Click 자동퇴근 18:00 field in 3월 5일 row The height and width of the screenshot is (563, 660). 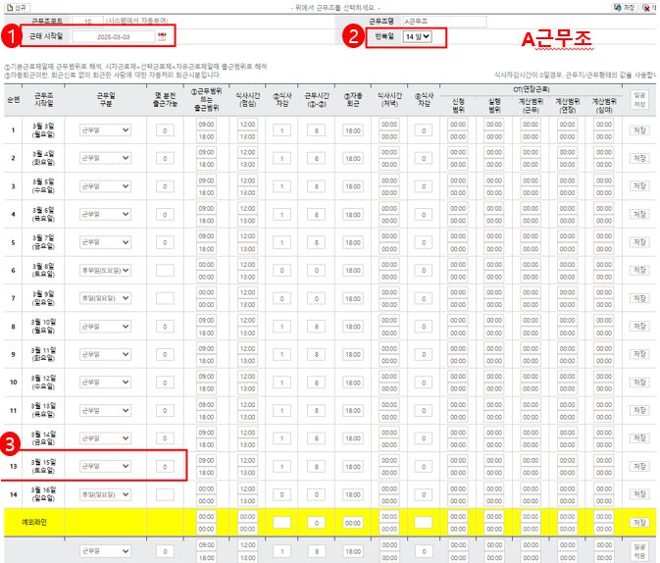[352, 185]
